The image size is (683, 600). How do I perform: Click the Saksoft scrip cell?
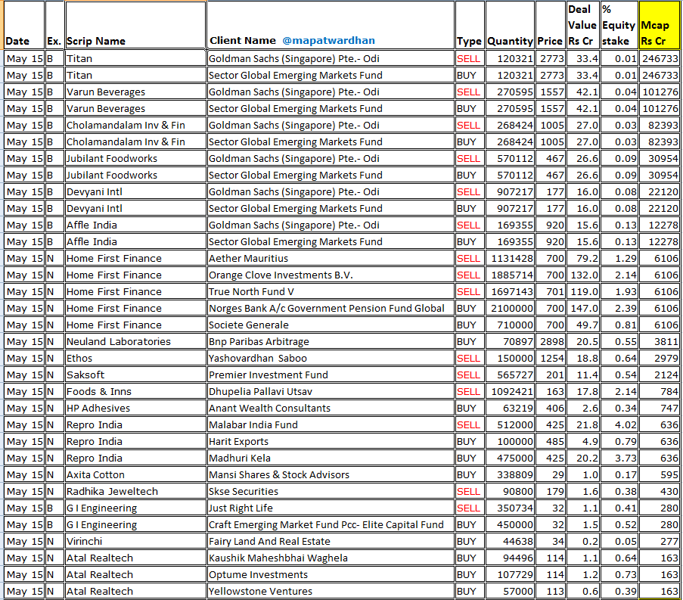135,375
